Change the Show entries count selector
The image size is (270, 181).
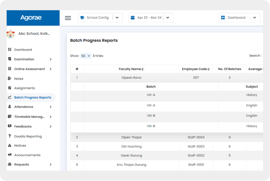[86, 56]
